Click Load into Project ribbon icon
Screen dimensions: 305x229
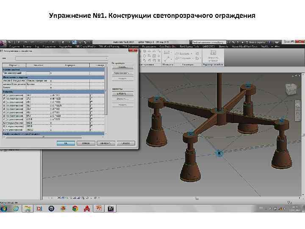213,55
